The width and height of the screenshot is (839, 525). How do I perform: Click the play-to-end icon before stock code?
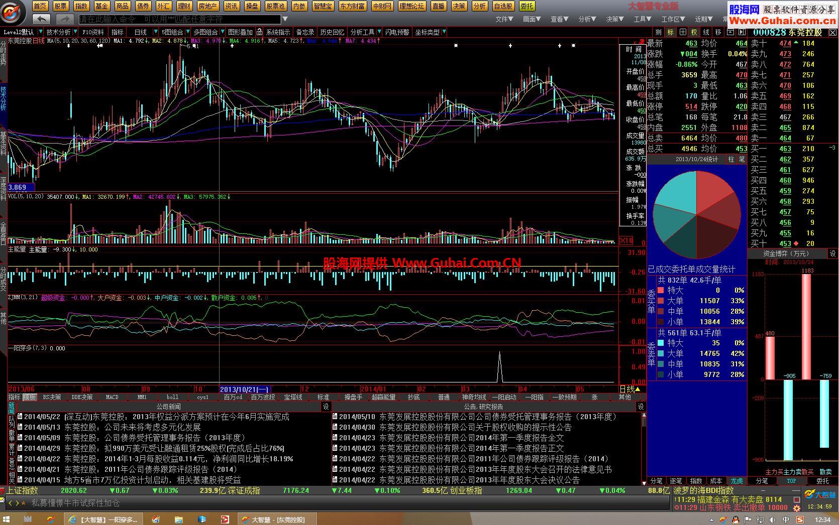click(x=743, y=32)
